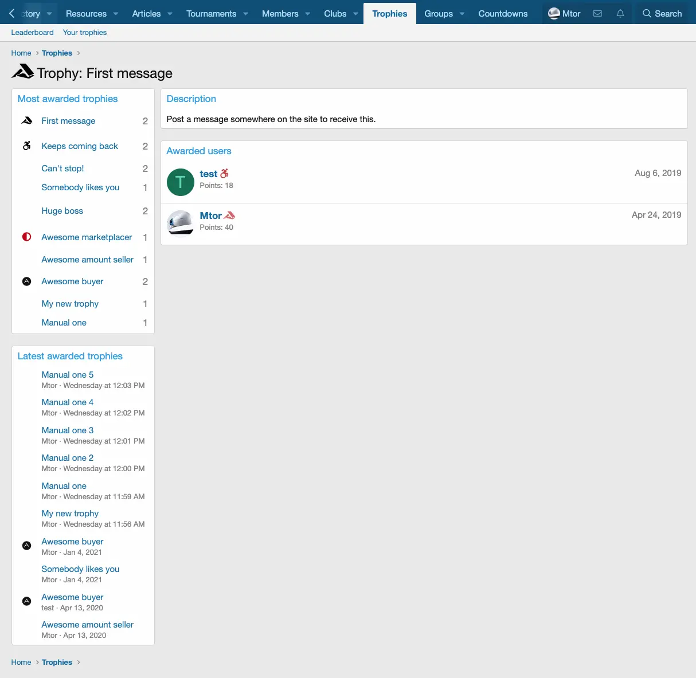Click the red Awesome marketplacer trophy icon
The height and width of the screenshot is (678, 696).
[x=27, y=237]
